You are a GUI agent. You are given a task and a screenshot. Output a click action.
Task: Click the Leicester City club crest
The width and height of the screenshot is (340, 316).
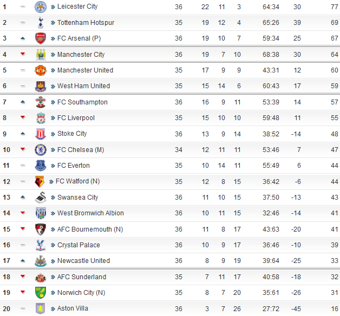pyautogui.click(x=41, y=7)
